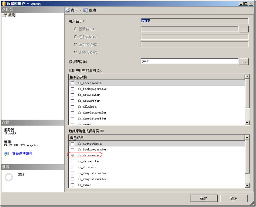Confirm with the OK (确定) button

click(x=204, y=198)
